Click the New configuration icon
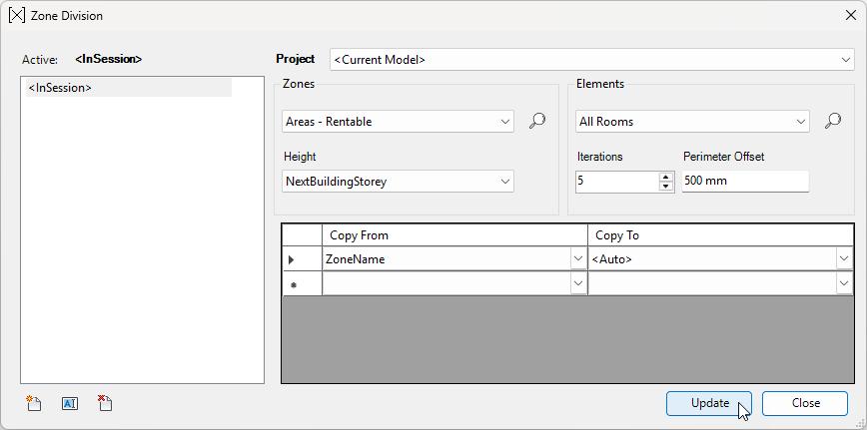Image resolution: width=867 pixels, height=430 pixels. [x=34, y=404]
